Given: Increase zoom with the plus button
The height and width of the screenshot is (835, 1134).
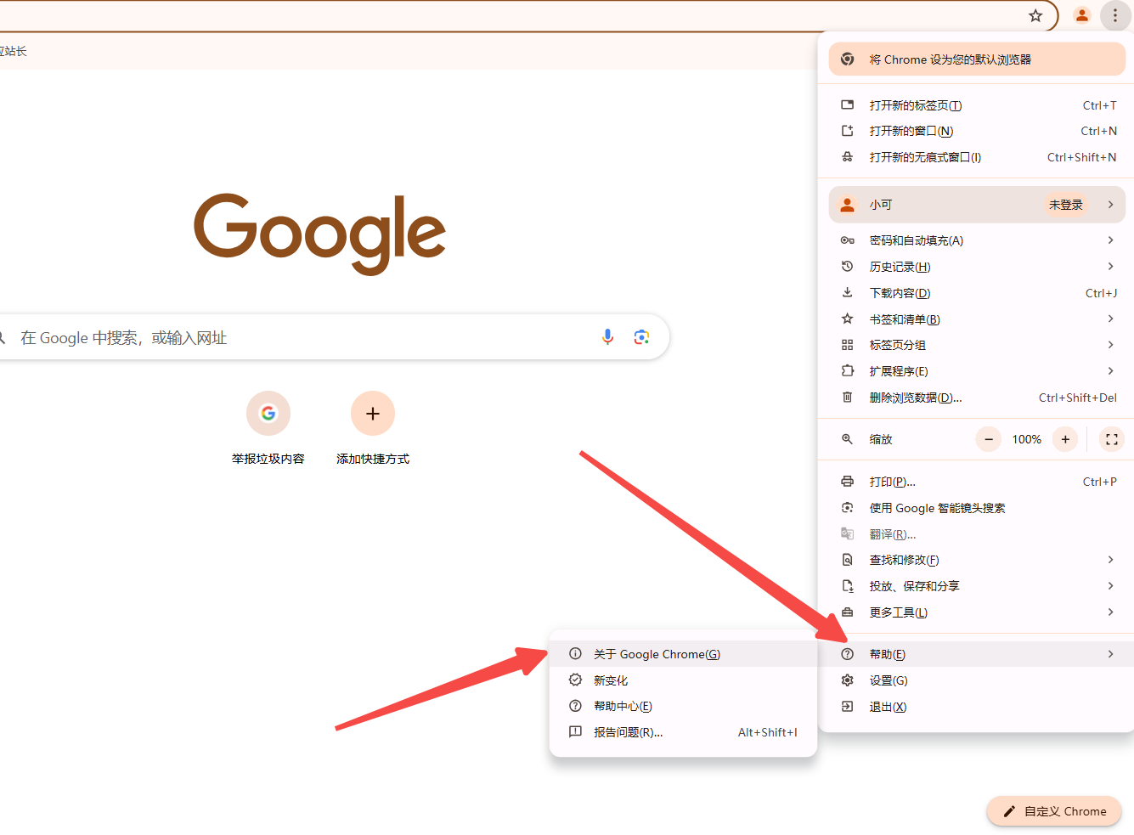Looking at the screenshot, I should tap(1065, 439).
